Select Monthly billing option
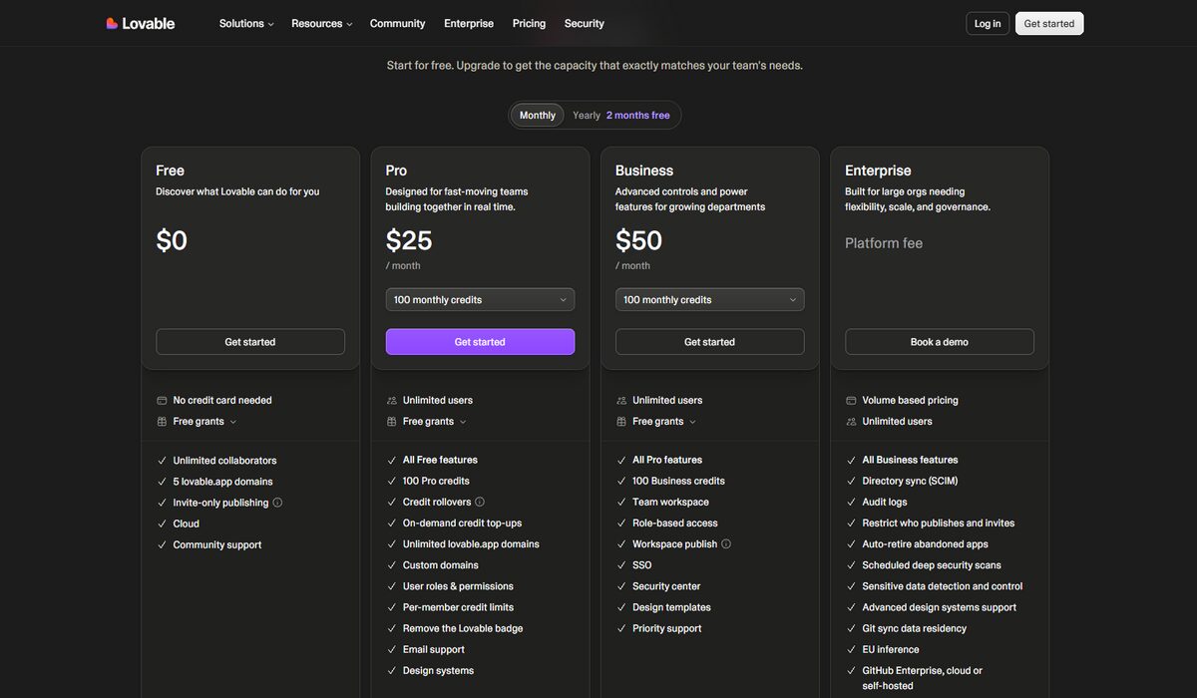The image size is (1197, 698). [538, 115]
